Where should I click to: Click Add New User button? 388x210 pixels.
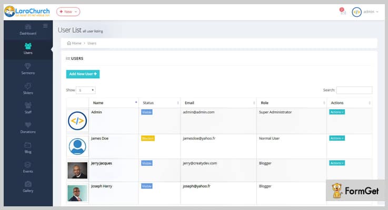[83, 74]
